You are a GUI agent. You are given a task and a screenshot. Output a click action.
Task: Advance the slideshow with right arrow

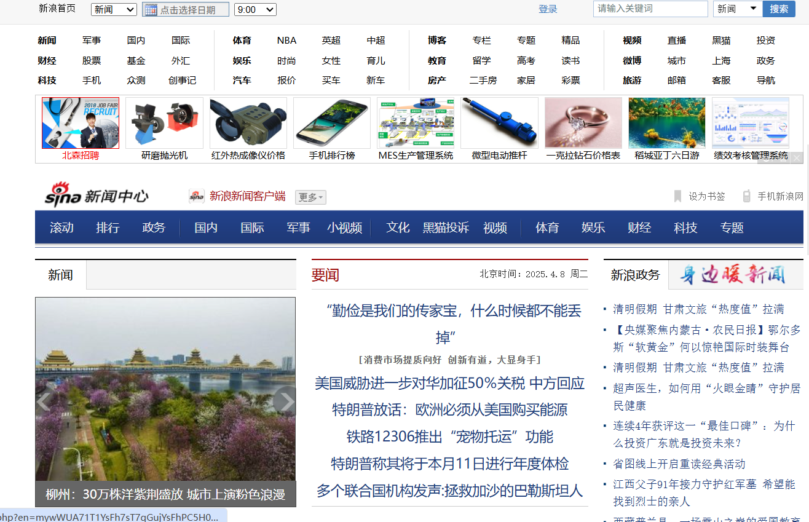pyautogui.click(x=285, y=401)
